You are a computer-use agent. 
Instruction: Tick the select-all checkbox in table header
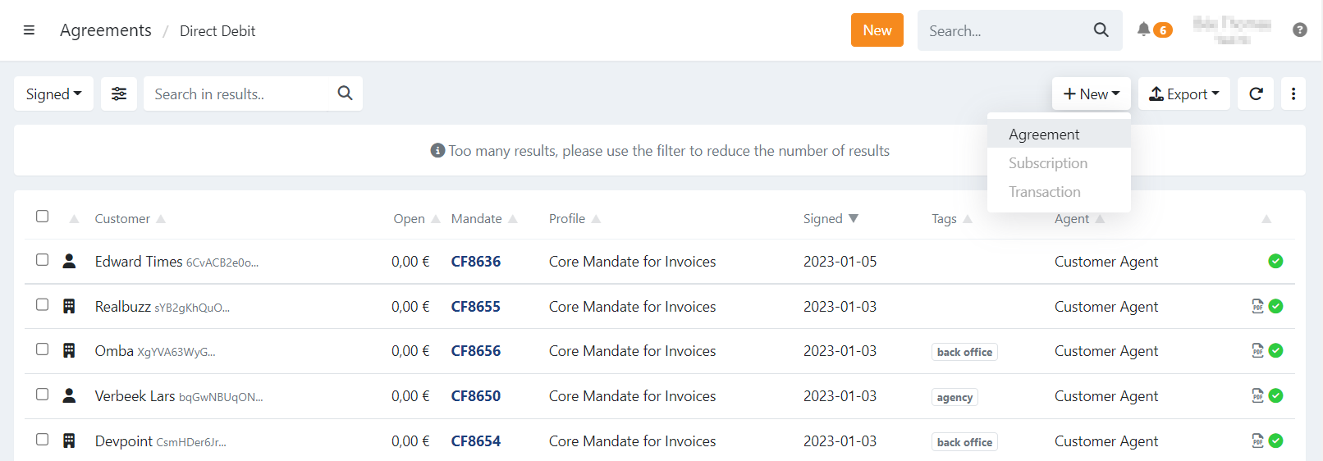click(x=43, y=217)
